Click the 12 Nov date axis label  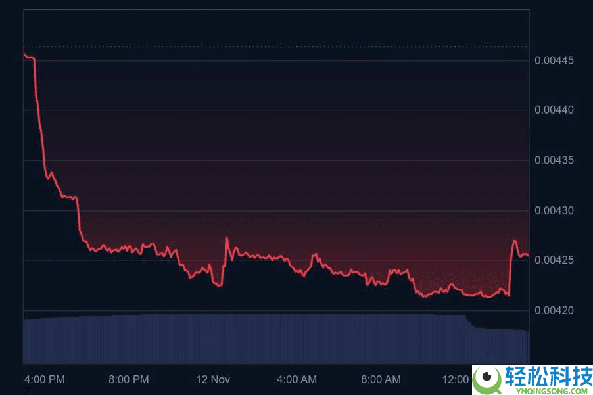point(213,379)
